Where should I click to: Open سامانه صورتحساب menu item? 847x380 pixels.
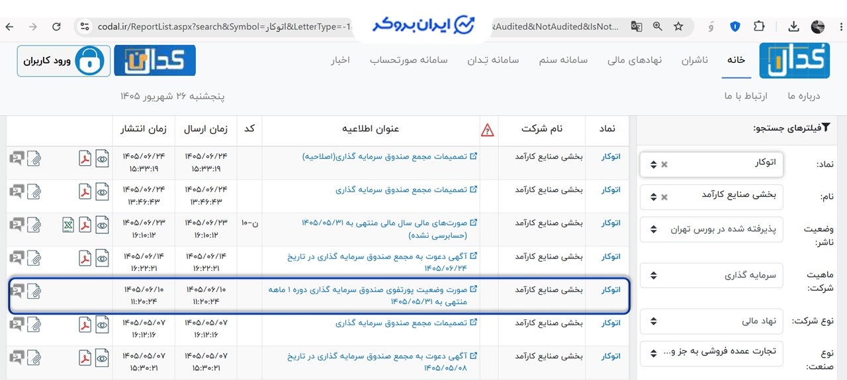pos(408,60)
